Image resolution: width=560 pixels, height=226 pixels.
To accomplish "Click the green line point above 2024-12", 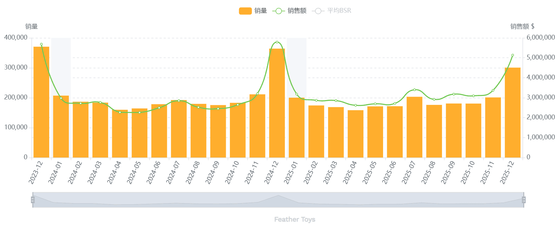I will tap(277, 42).
